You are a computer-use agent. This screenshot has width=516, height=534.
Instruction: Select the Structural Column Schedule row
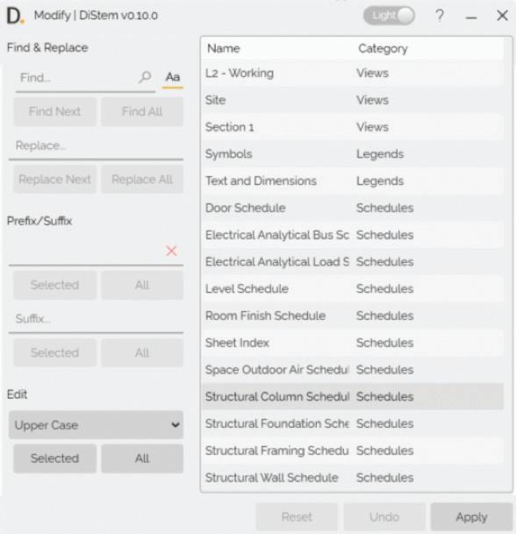point(353,396)
